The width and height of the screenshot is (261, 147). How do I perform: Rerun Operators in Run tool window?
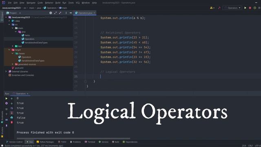[7, 98]
